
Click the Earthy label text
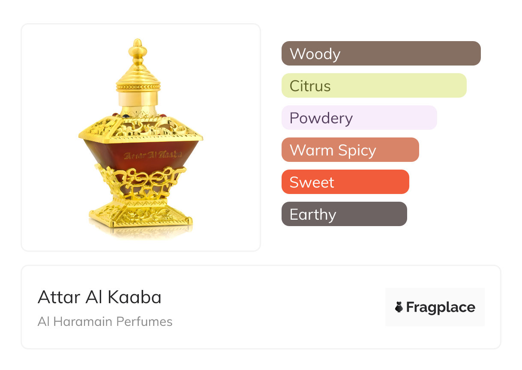(313, 215)
